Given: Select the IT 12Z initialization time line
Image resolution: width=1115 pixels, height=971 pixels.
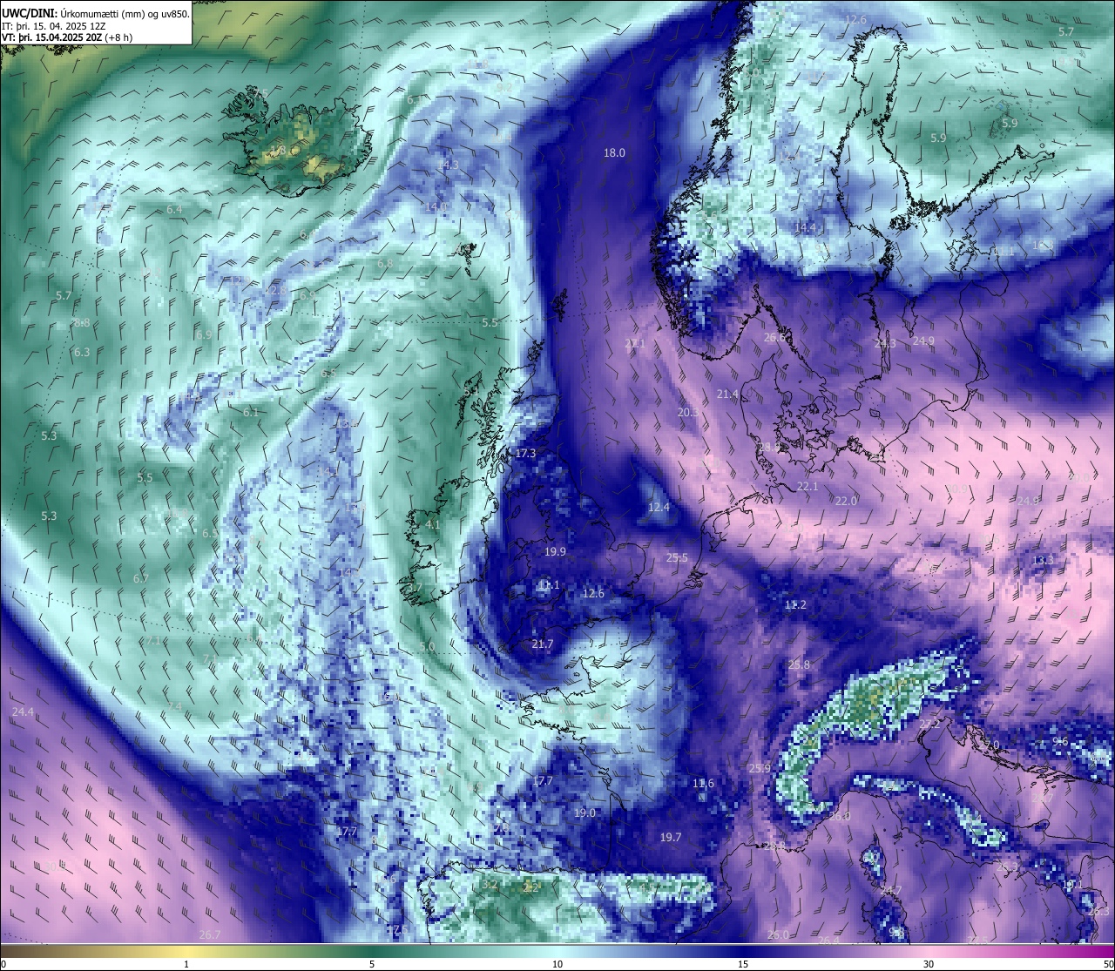Looking at the screenshot, I should tap(54, 25).
